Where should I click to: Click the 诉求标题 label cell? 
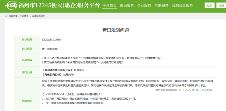27,49
